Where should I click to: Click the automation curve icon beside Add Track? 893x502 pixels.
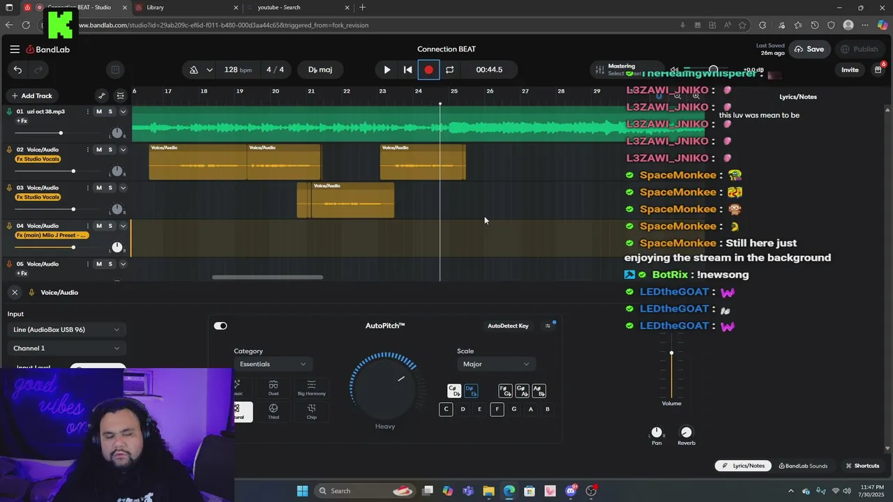tap(102, 96)
